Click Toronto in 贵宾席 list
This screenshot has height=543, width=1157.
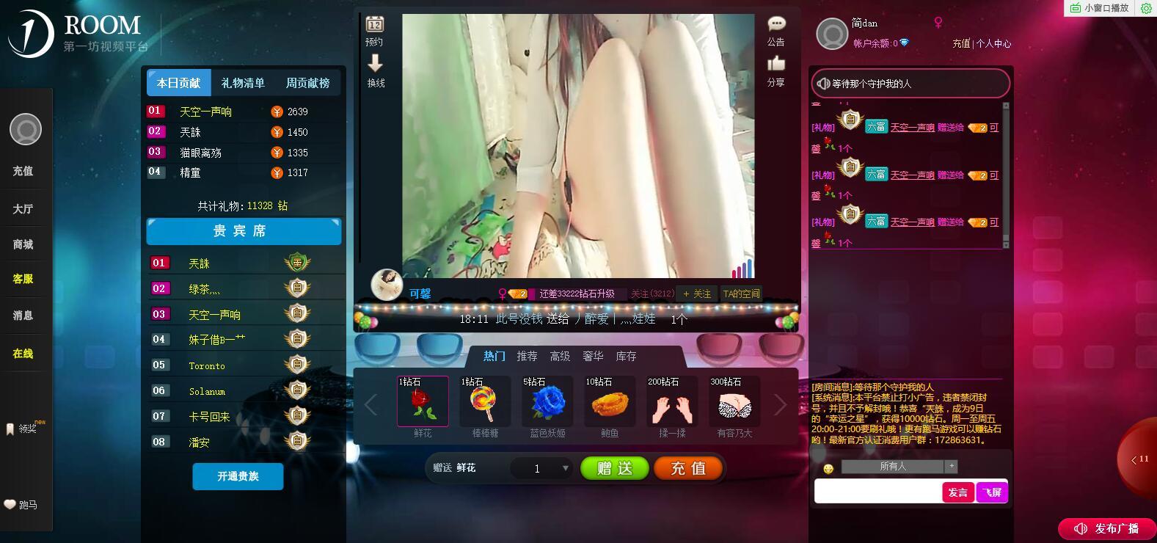(x=207, y=365)
